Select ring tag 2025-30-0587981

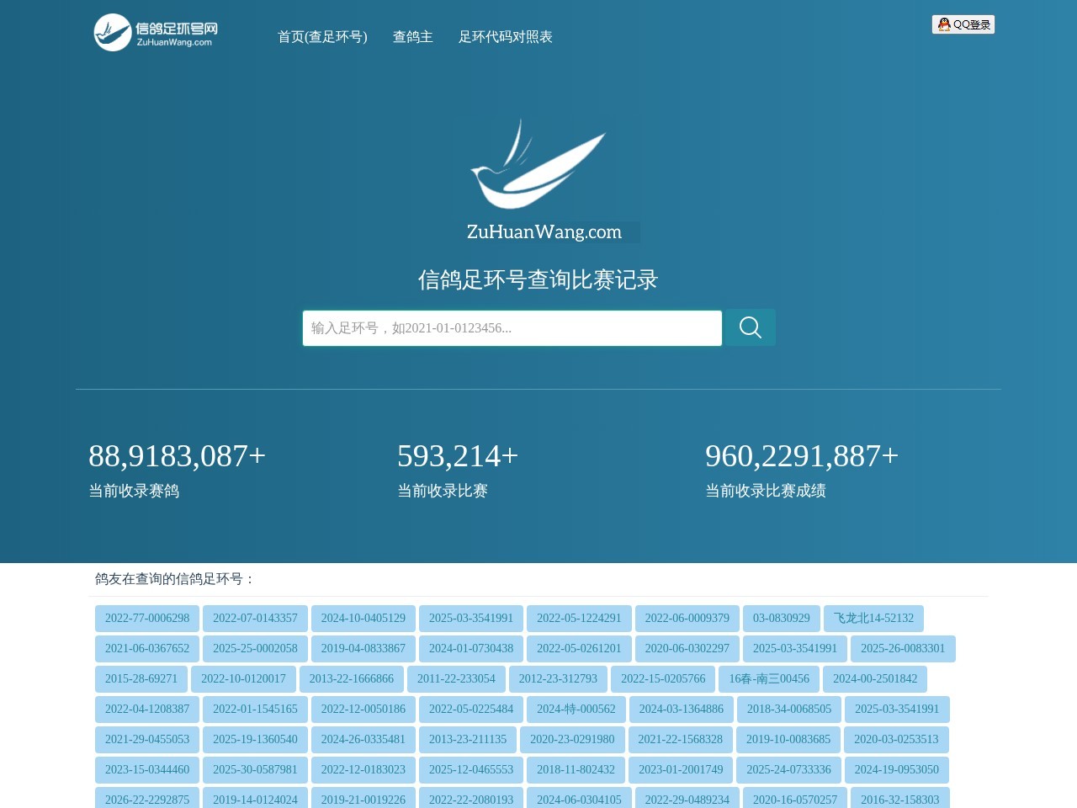tap(255, 770)
